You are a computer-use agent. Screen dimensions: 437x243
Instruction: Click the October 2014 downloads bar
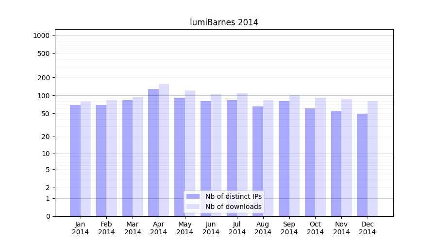pyautogui.click(x=320, y=156)
